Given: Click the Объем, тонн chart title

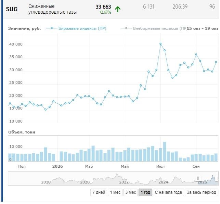Looking at the screenshot, I should (22, 132).
